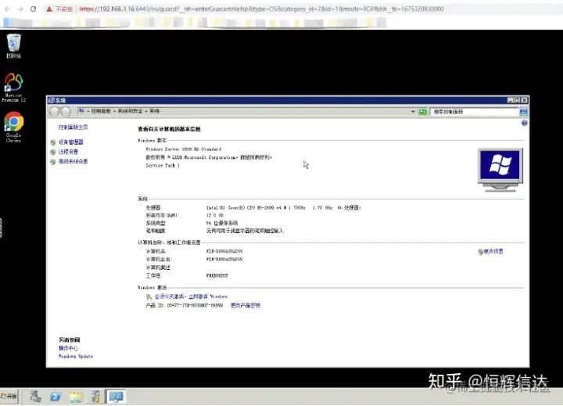
Task: Click the 开始 Start button on taskbar
Action: (9, 396)
